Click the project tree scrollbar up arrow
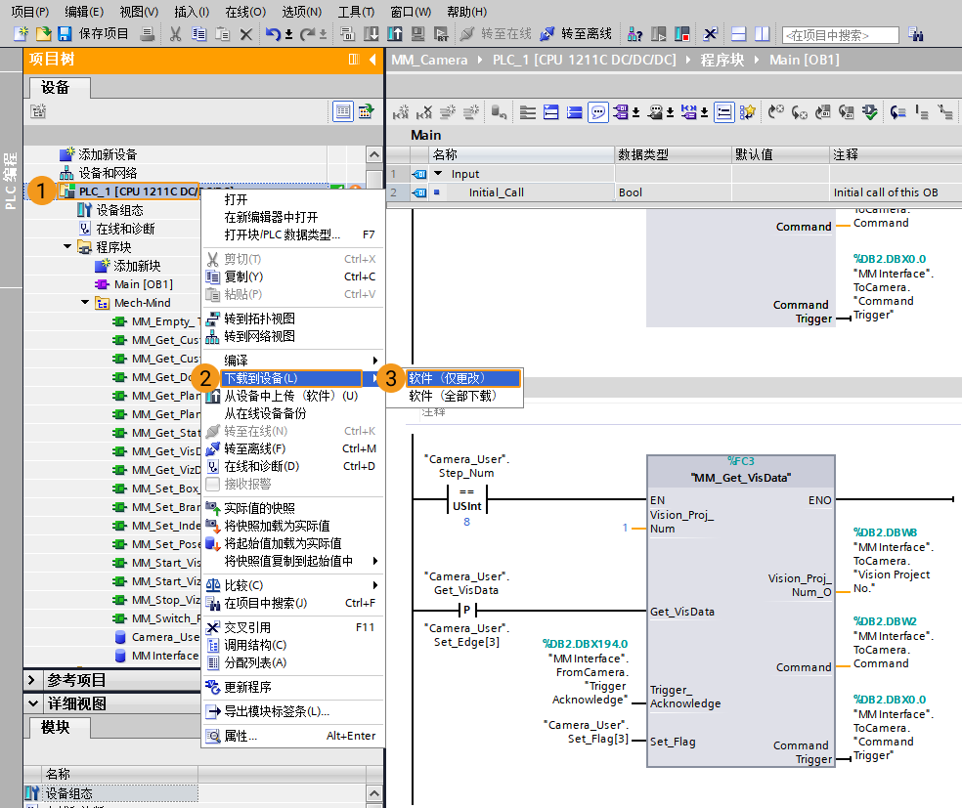The height and width of the screenshot is (808, 962). (374, 154)
